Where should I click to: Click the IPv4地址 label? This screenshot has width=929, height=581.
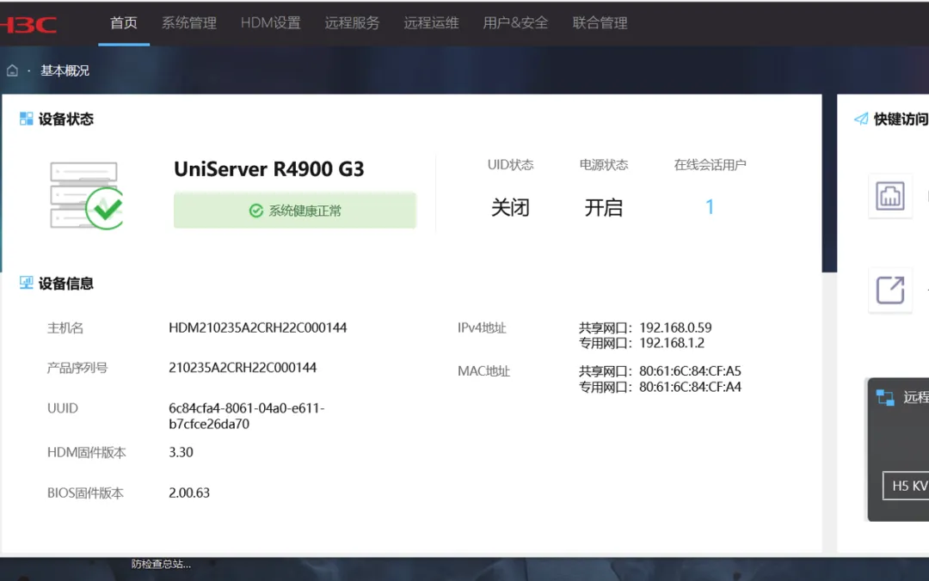[x=482, y=328]
